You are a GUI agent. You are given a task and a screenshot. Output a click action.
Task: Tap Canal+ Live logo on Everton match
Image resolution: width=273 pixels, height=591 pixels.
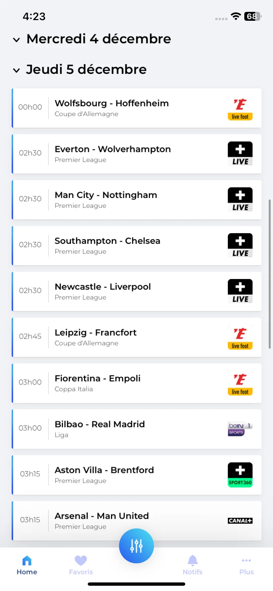point(240,154)
